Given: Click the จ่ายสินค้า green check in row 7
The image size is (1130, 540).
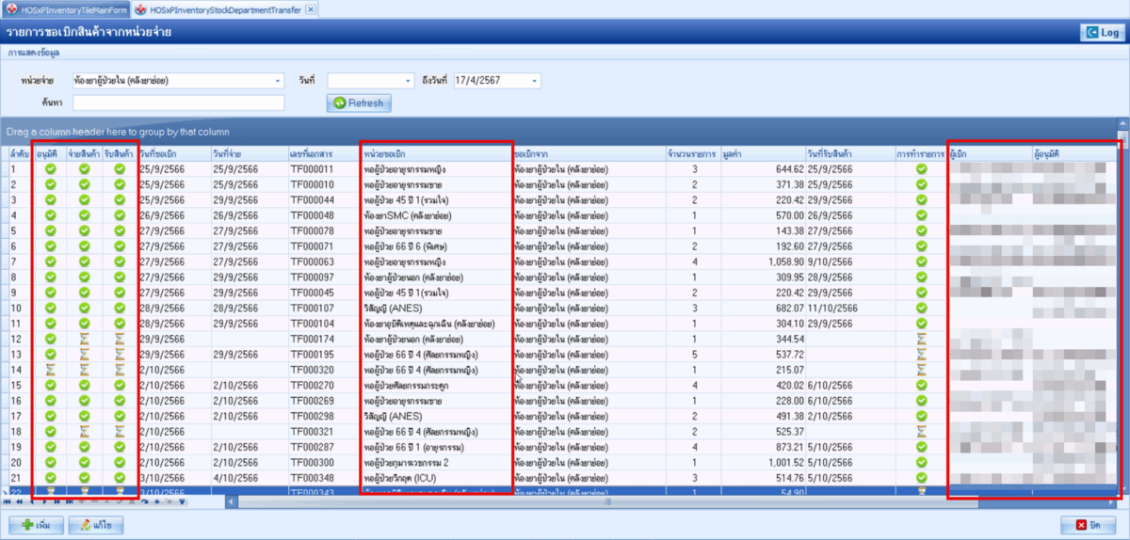Looking at the screenshot, I should [85, 262].
